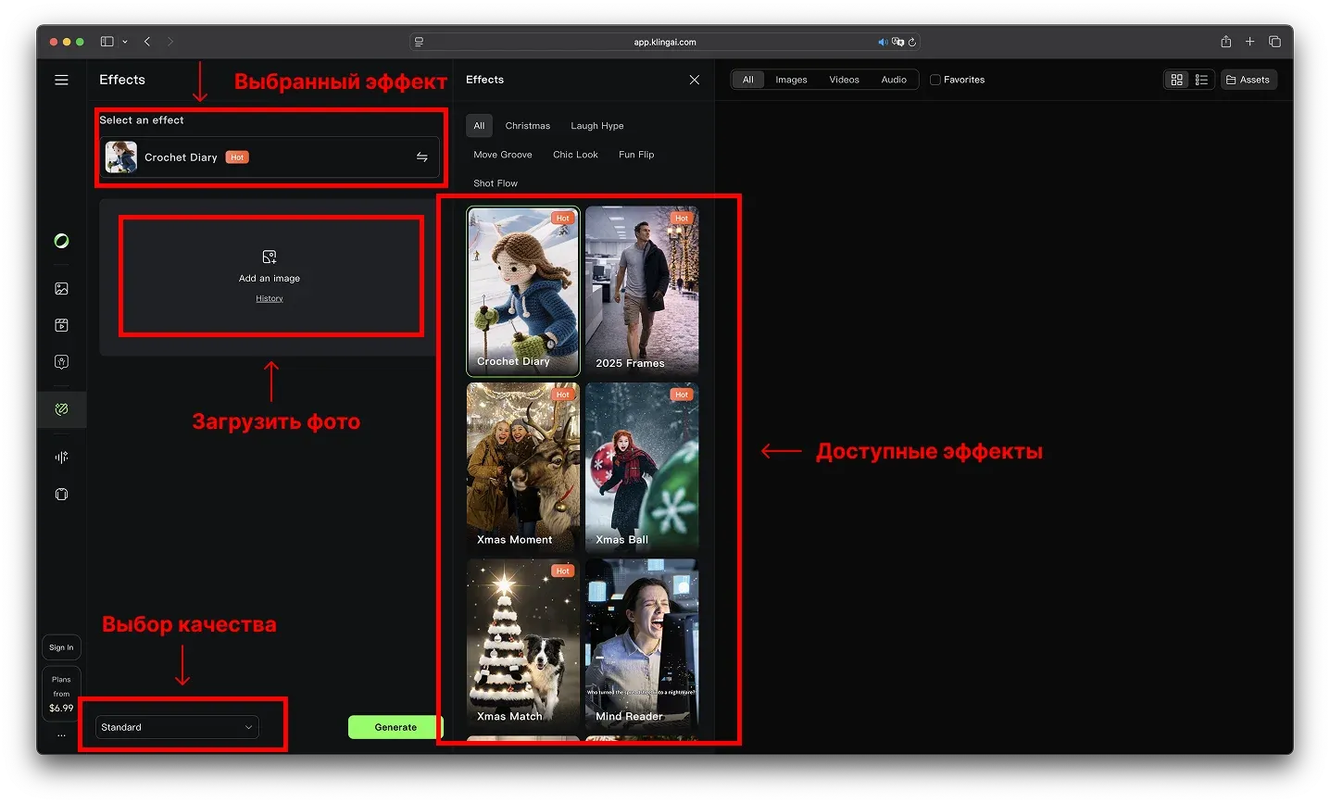1330x803 pixels.
Task: Enable the Favorites filter
Action: pos(937,80)
